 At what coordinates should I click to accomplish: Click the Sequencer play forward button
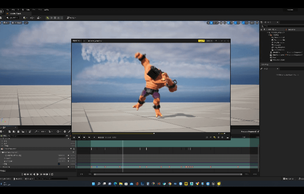(38, 174)
